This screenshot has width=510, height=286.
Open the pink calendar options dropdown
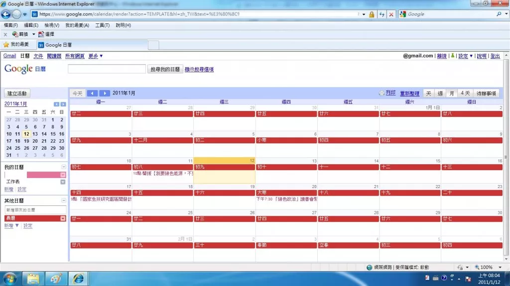63,175
